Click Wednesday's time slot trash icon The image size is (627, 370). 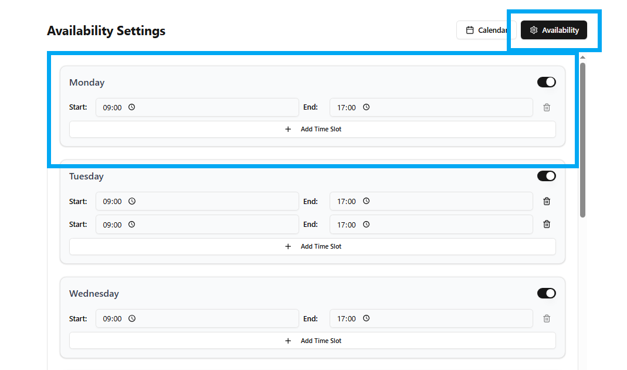coord(546,318)
